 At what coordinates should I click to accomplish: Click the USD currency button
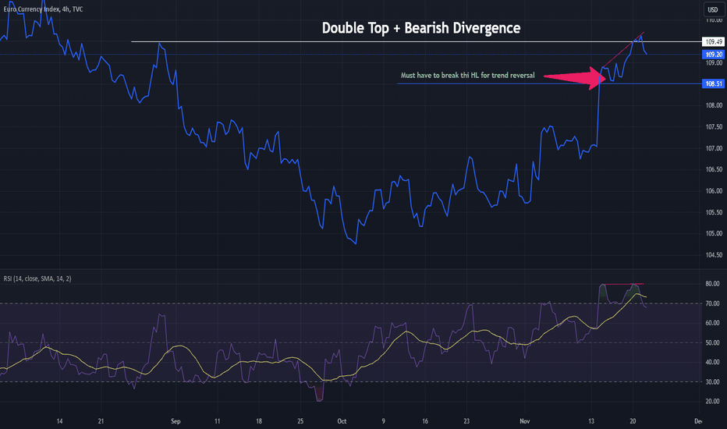713,9
